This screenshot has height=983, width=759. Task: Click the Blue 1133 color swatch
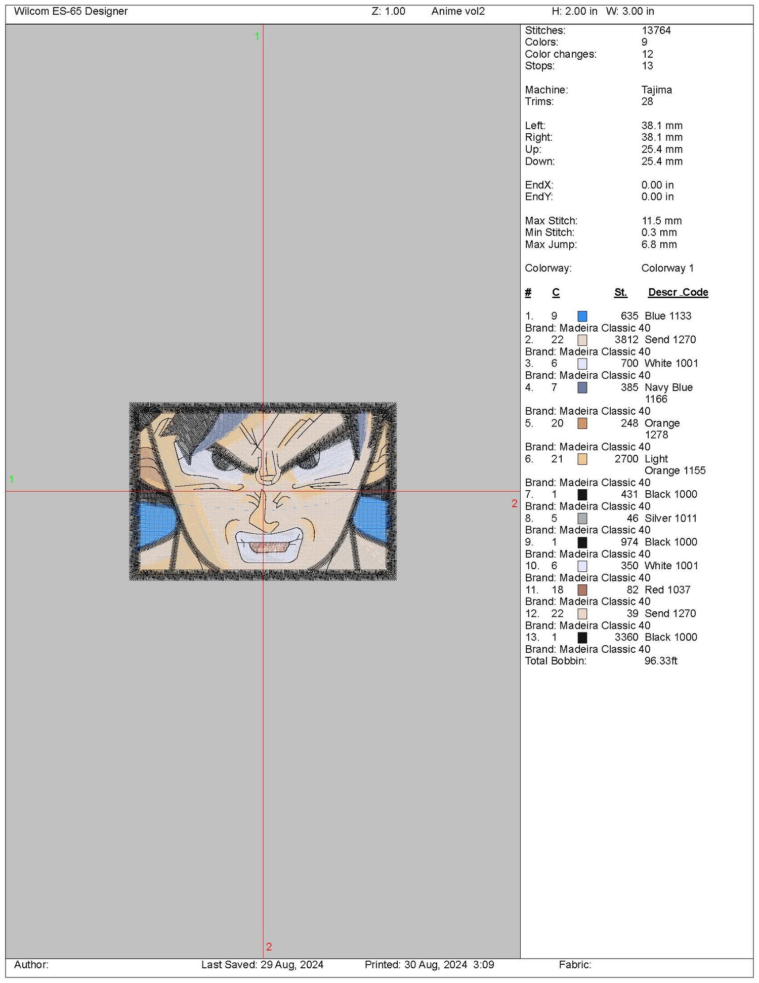582,316
